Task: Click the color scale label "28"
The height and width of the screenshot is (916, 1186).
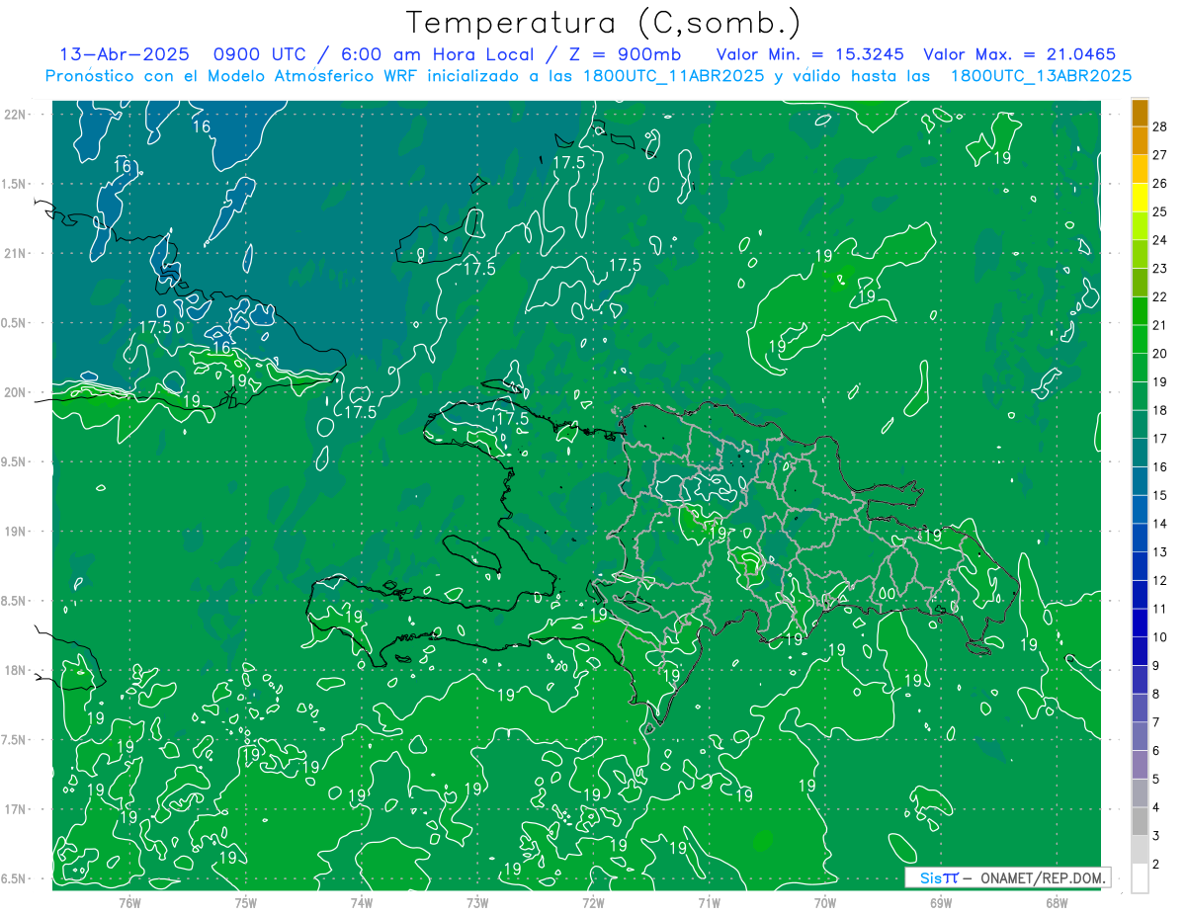Action: coord(1160,126)
